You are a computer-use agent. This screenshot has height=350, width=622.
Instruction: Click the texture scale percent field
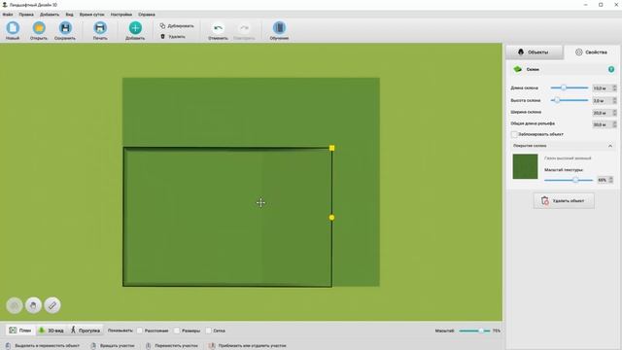603,180
